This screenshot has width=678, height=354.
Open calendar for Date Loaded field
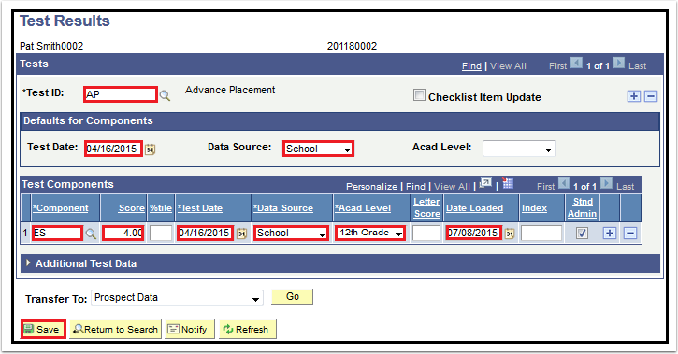(x=510, y=234)
